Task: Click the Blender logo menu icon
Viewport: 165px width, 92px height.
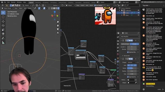Action: click(2, 2)
